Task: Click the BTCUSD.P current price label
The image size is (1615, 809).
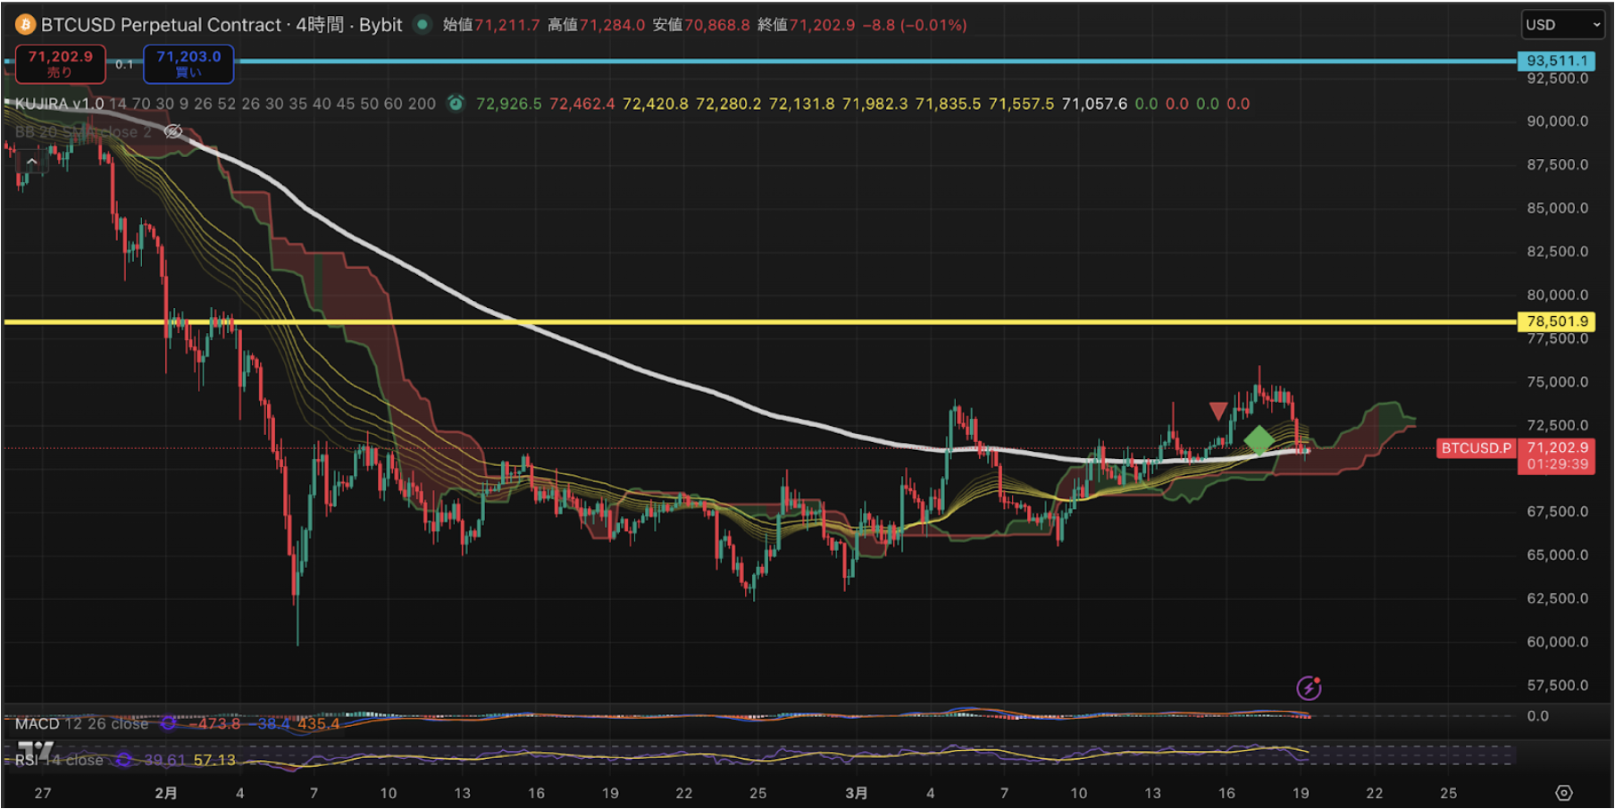Action: point(1476,448)
